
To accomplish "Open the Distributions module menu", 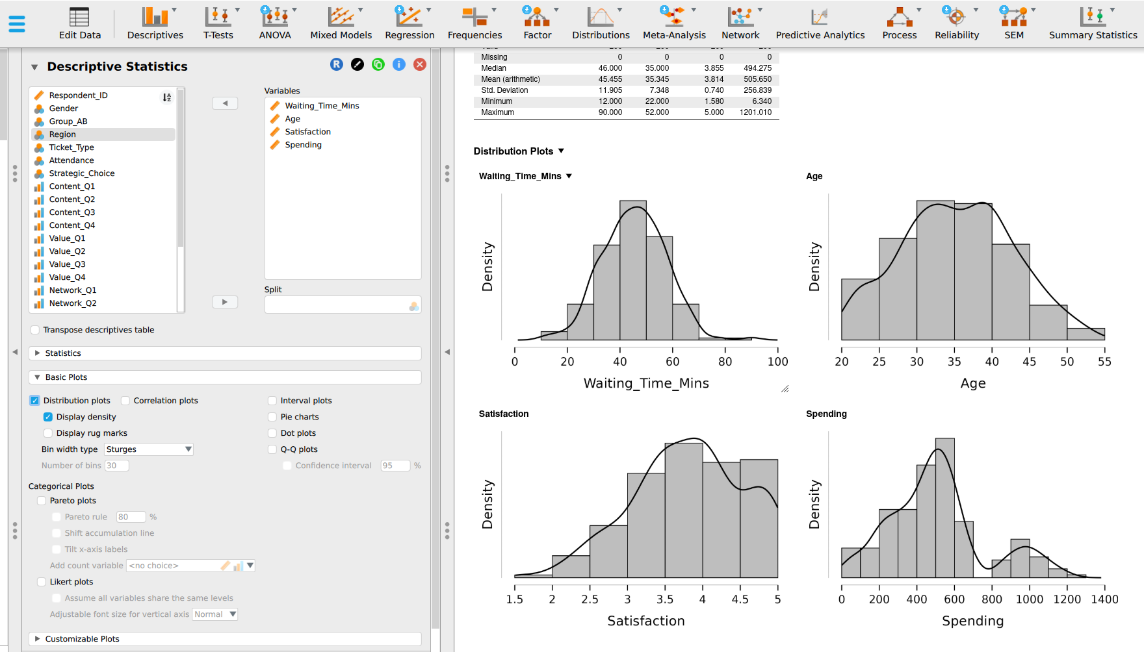I will click(601, 24).
